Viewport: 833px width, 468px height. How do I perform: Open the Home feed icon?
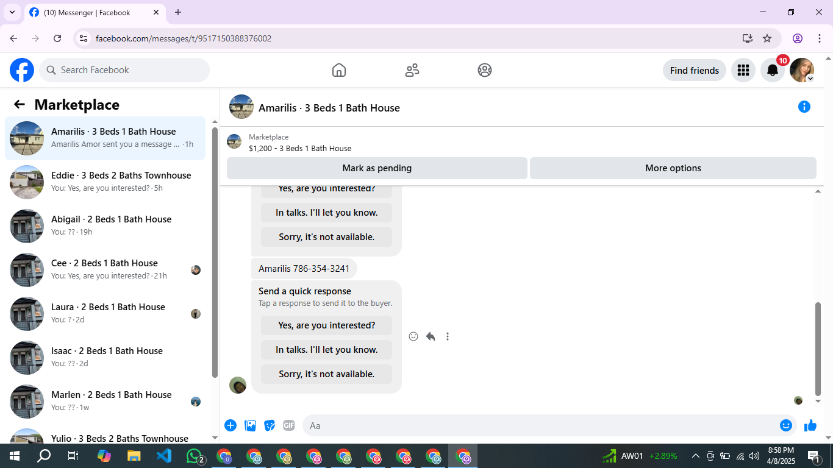(x=339, y=70)
